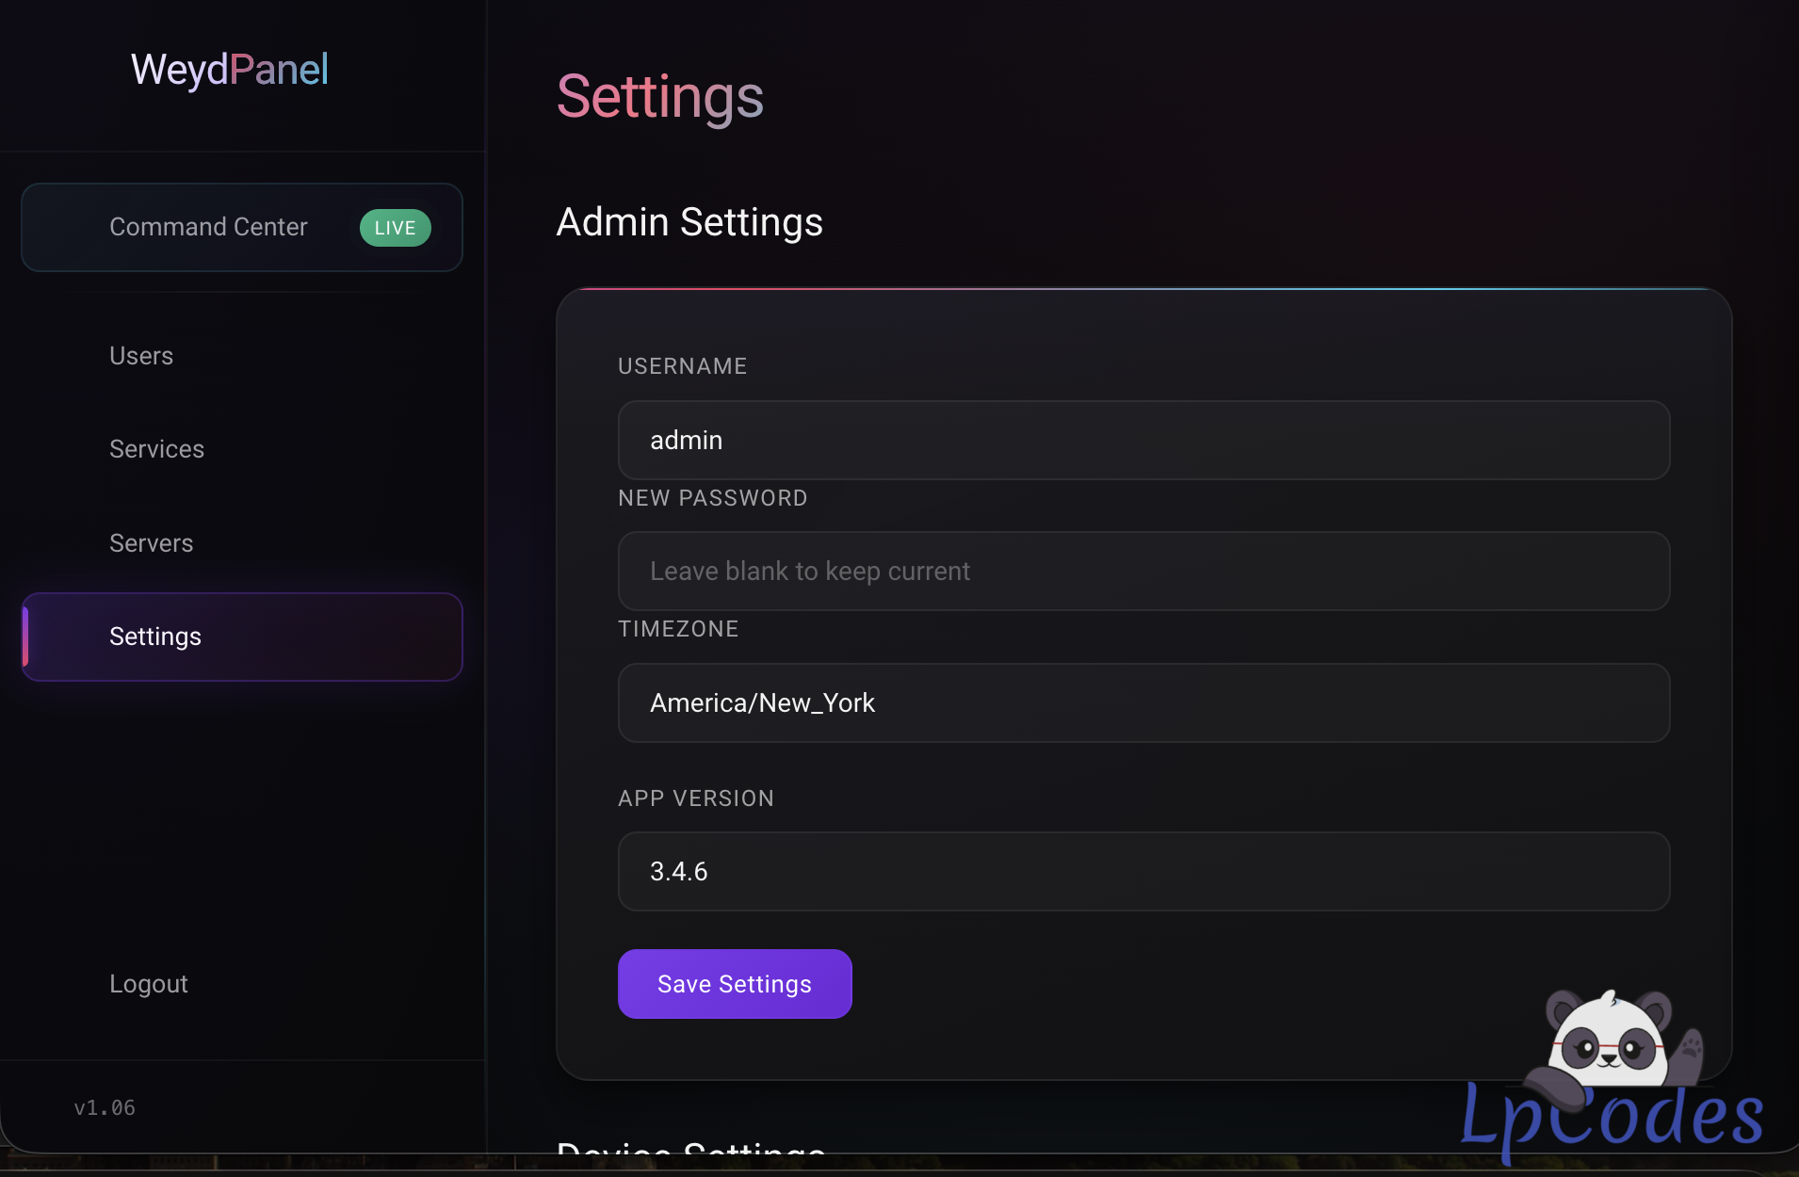
Task: Click the New Password input field
Action: [1143, 571]
